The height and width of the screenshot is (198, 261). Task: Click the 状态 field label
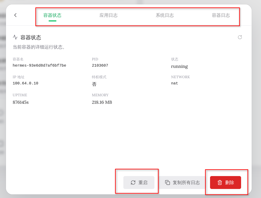175,59
